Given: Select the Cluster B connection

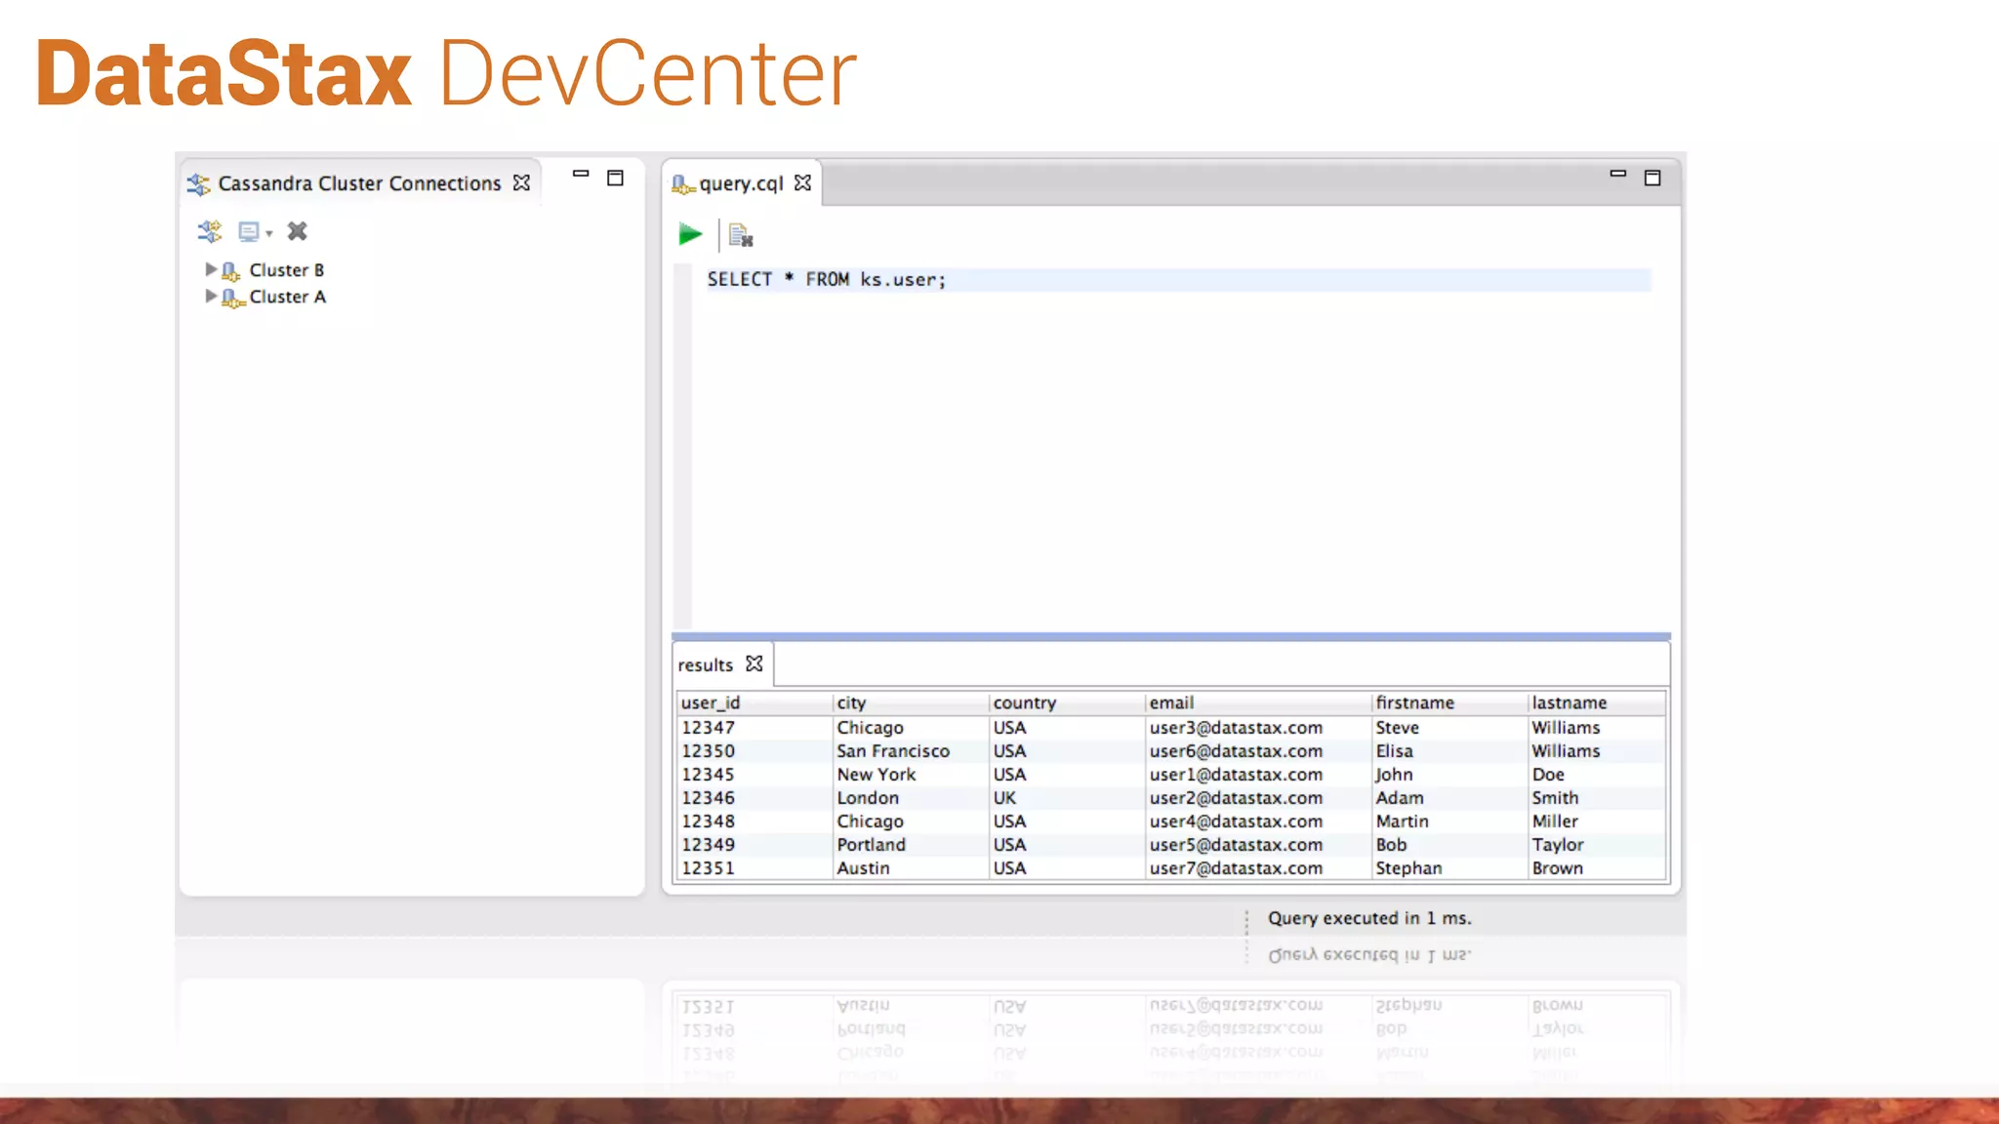Looking at the screenshot, I should [x=286, y=270].
